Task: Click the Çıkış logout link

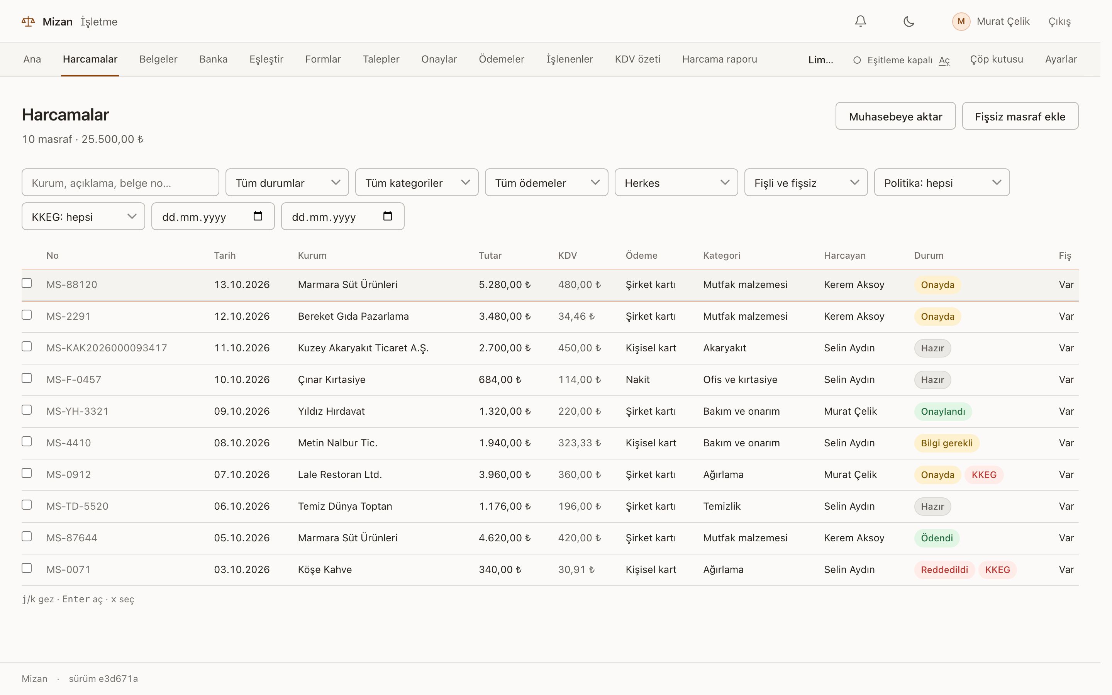Action: point(1059,22)
